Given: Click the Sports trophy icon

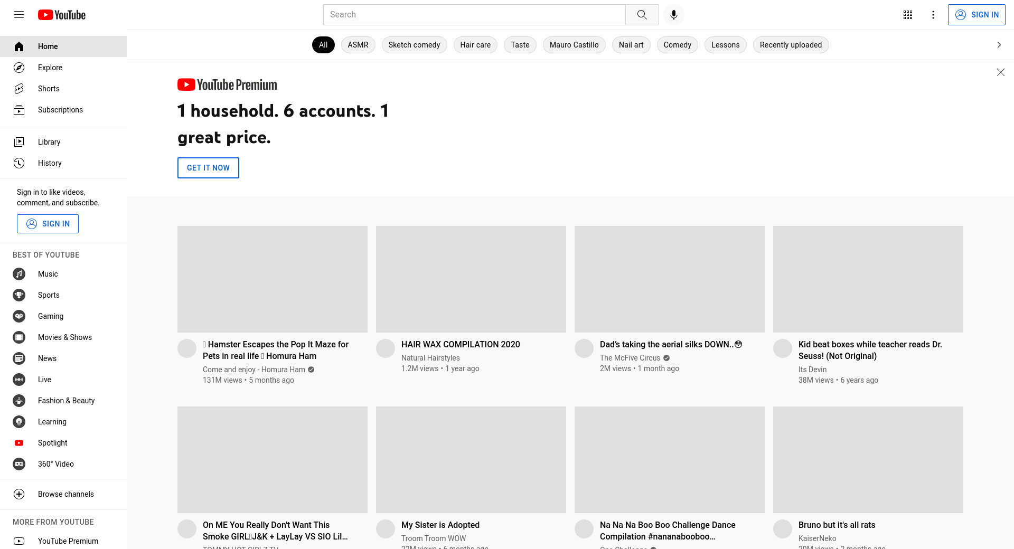Looking at the screenshot, I should [19, 295].
